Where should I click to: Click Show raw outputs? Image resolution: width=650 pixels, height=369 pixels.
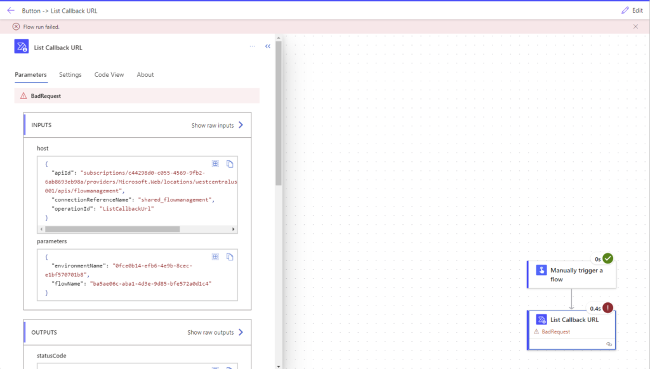pyautogui.click(x=215, y=332)
